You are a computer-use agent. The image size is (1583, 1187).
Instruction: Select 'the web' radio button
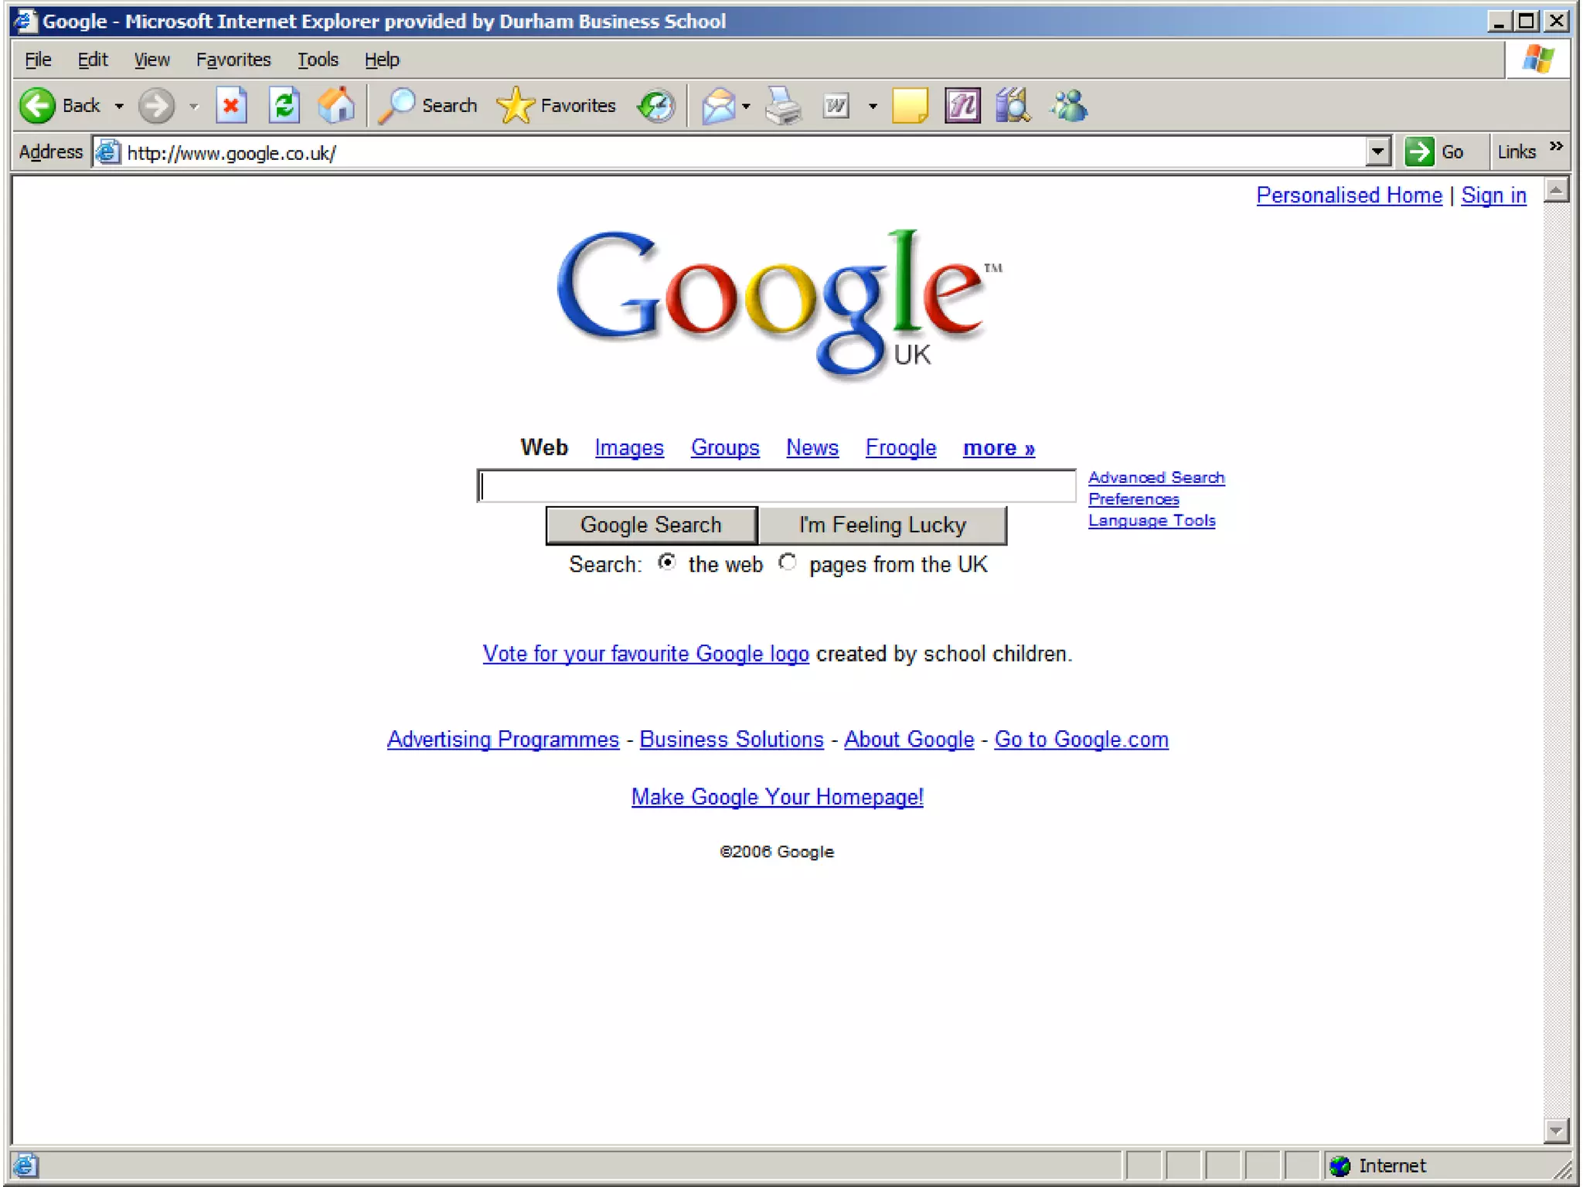coord(667,563)
